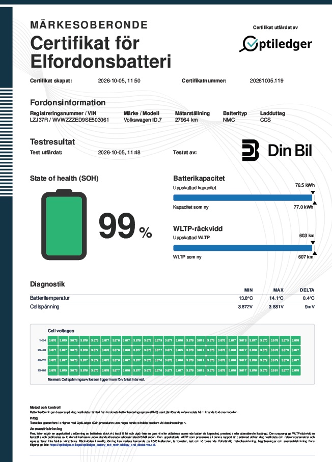Click the minimum temperature 13.8°C

point(245,298)
